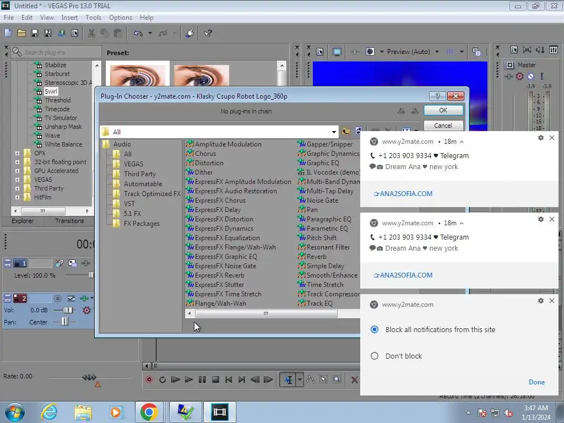Click the Open folder toolbar icon

pyautogui.click(x=21, y=33)
